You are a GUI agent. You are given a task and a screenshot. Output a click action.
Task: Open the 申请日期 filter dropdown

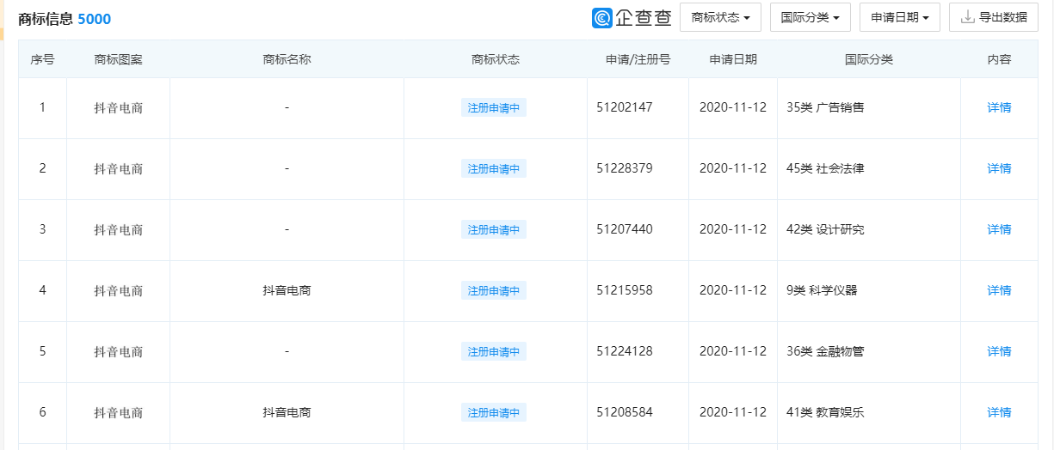click(899, 17)
